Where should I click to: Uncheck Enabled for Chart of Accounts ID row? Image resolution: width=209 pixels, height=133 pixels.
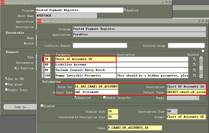pyautogui.click(x=194, y=59)
